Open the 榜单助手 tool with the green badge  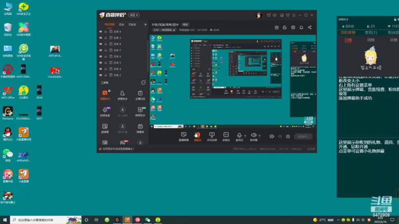140,112
